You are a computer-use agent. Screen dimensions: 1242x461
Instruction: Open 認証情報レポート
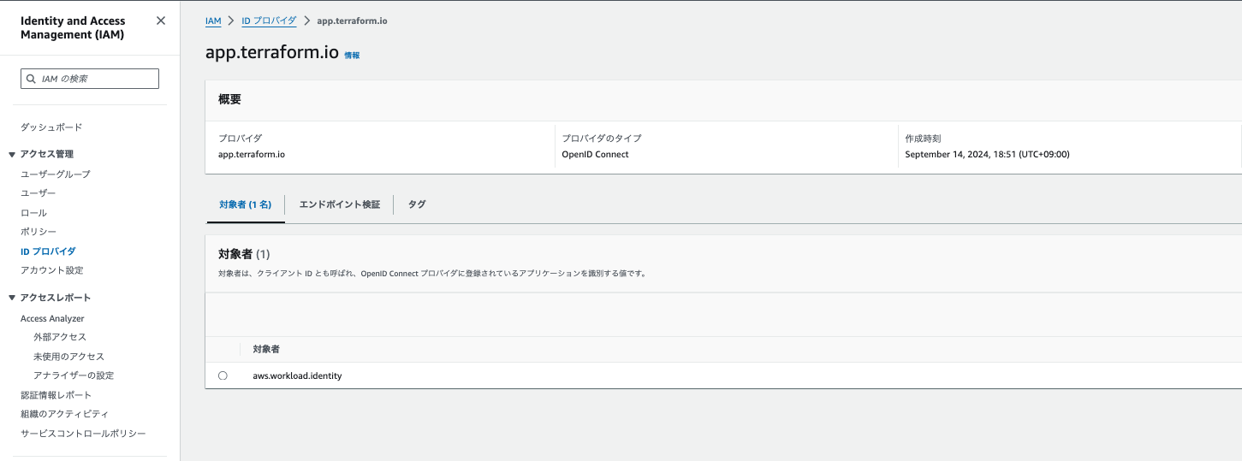(56, 395)
